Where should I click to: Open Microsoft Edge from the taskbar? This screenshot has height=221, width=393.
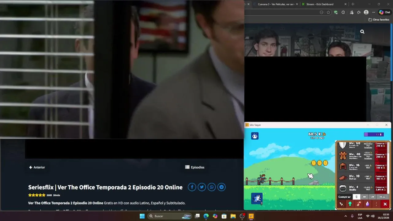pos(206,216)
